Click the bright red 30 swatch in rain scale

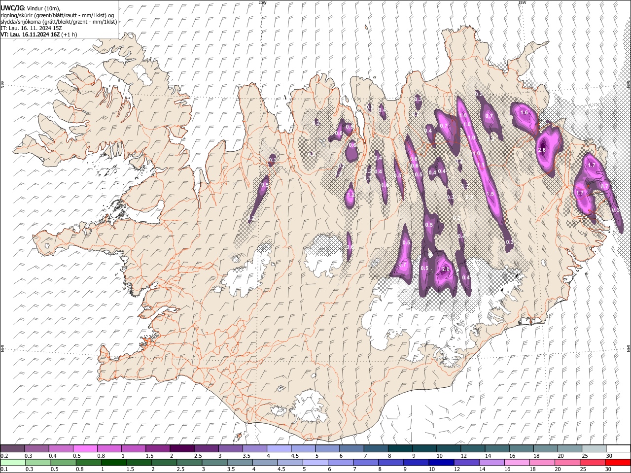[618, 462]
